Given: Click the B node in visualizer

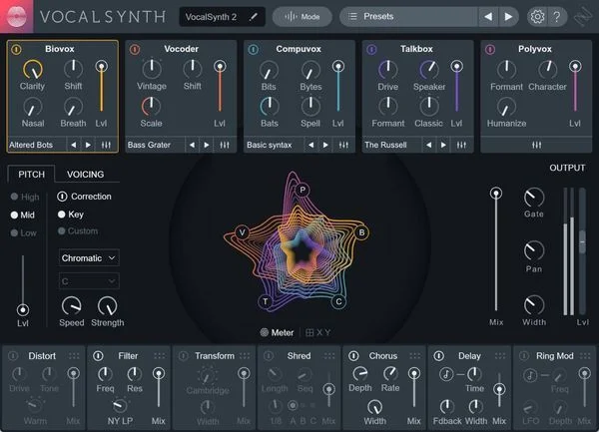Looking at the screenshot, I should tap(361, 232).
